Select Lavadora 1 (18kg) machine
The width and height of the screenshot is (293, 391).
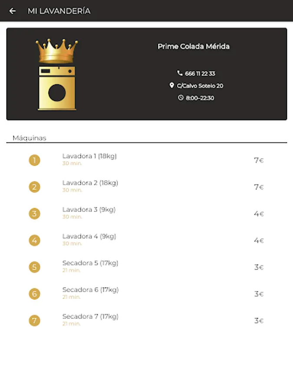89,156
